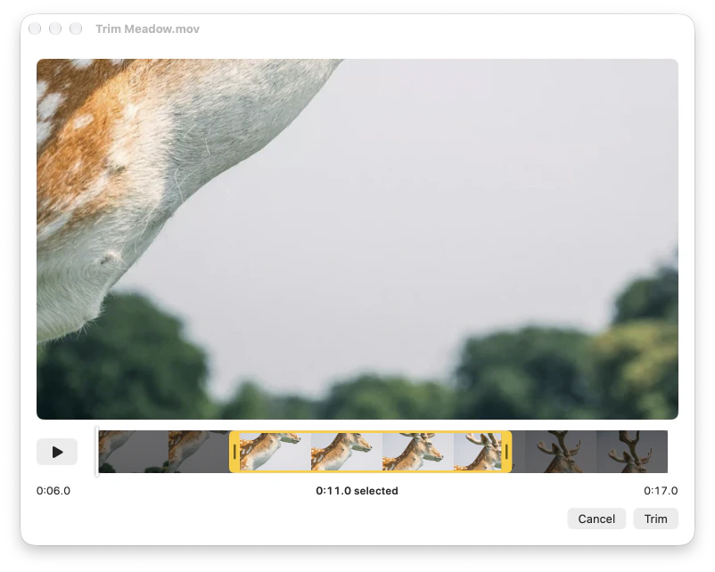Click second deer head thumbnail in selection
This screenshot has height=572, width=715.
pos(347,452)
